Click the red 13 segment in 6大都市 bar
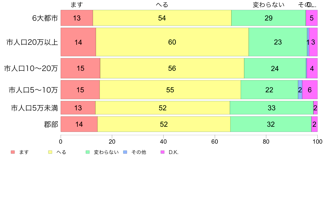This screenshot has height=201, width=325. pyautogui.click(x=77, y=18)
